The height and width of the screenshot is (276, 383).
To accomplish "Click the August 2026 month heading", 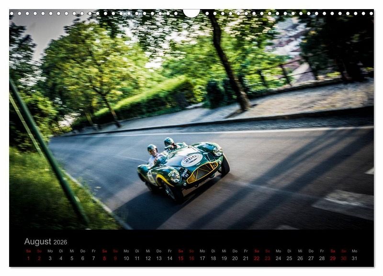I will click(x=45, y=242).
